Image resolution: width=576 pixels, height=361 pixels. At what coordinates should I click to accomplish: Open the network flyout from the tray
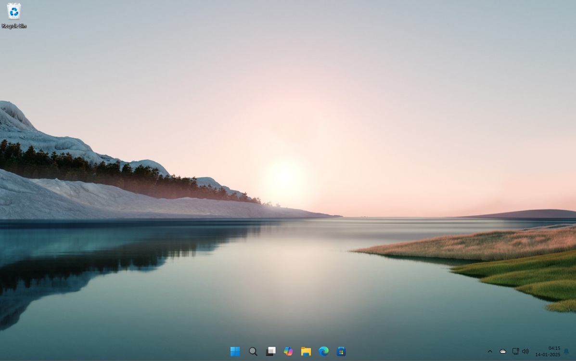tap(515, 351)
